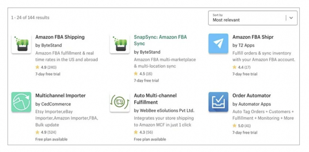Open Auto Multi-channel Fulfillment title link
The height and width of the screenshot is (152, 309).
point(155,99)
